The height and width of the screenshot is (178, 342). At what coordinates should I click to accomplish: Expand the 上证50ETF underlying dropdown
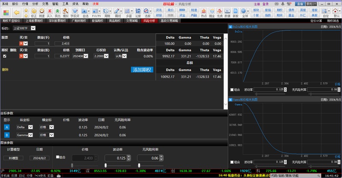point(33,29)
